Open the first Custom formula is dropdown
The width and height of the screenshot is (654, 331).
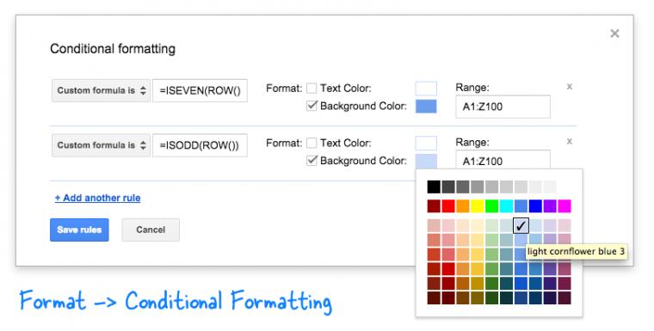(x=101, y=90)
